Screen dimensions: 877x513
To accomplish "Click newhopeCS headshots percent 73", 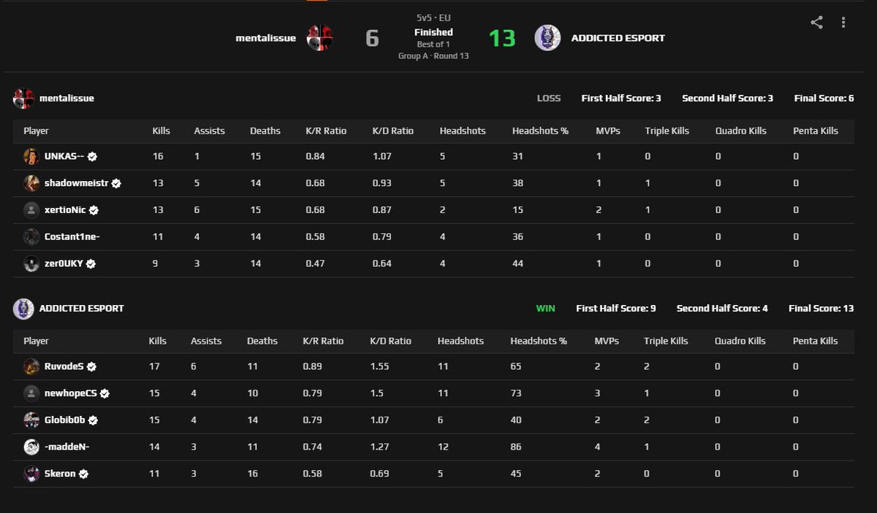I will pos(516,394).
